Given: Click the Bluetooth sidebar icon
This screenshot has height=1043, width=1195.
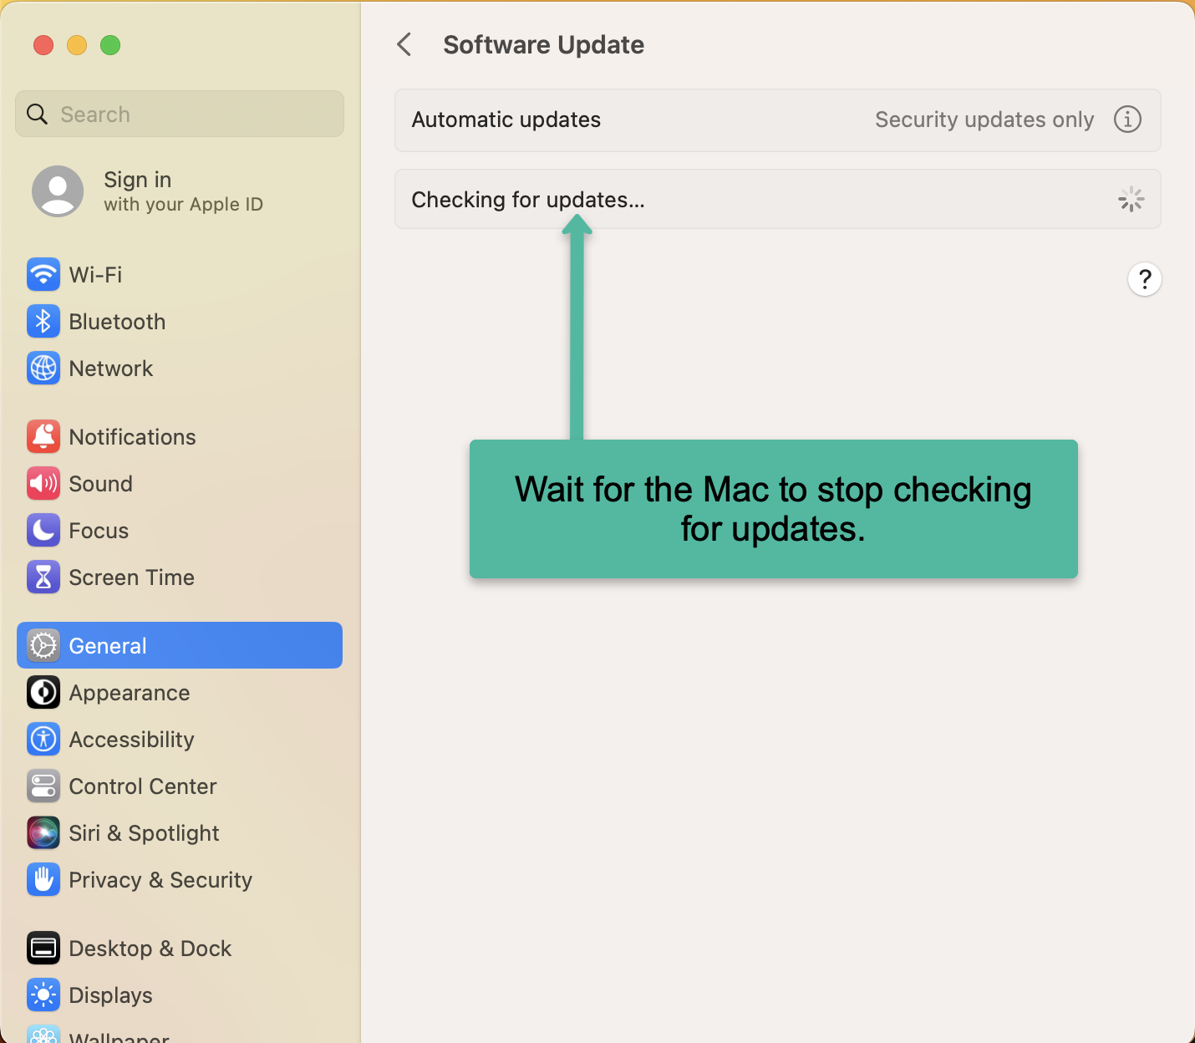Looking at the screenshot, I should (43, 321).
